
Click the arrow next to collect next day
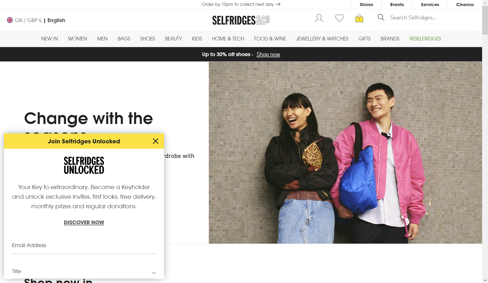click(x=278, y=4)
